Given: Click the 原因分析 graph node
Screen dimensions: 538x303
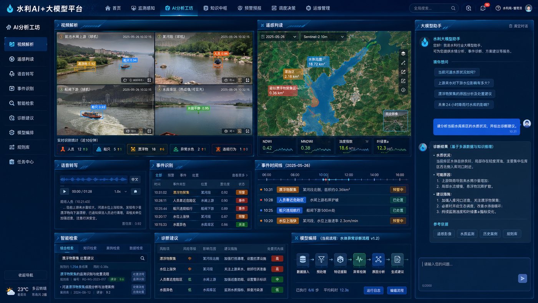Looking at the screenshot, I should click(379, 260).
